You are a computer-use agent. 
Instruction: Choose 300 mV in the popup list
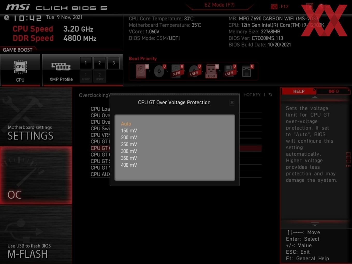pyautogui.click(x=129, y=151)
